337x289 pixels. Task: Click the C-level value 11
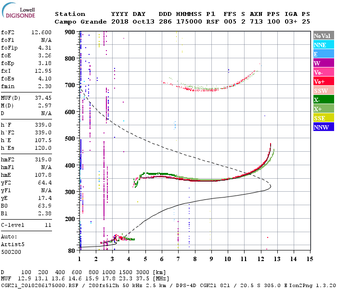pos(48,225)
